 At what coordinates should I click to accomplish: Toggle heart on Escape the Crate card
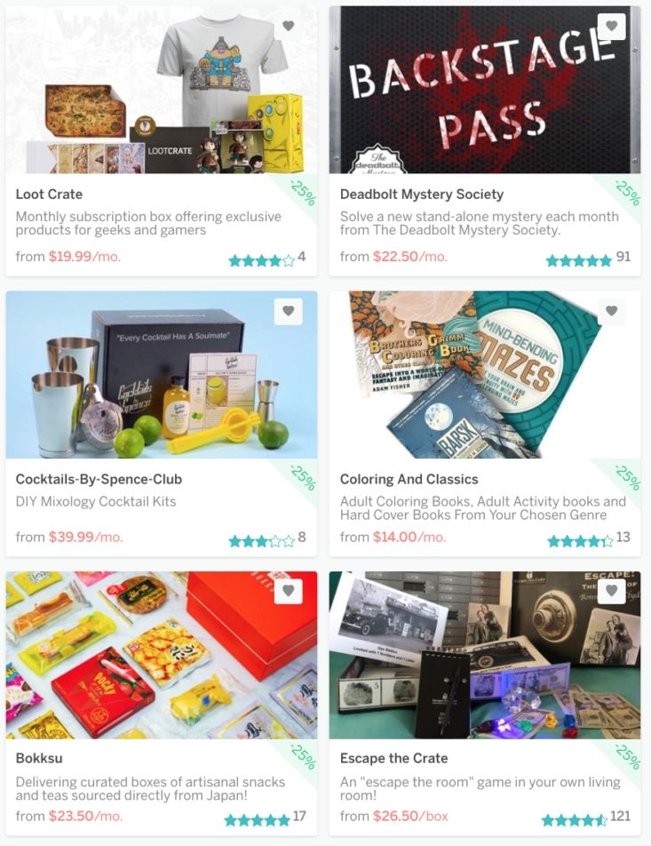612,590
